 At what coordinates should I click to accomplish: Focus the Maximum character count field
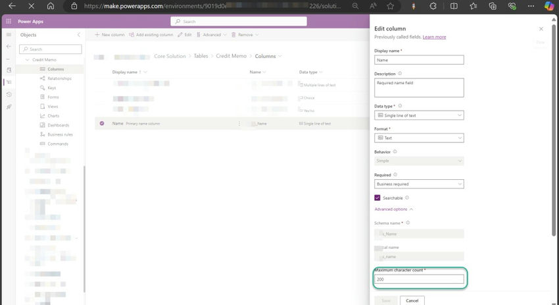tap(419, 279)
